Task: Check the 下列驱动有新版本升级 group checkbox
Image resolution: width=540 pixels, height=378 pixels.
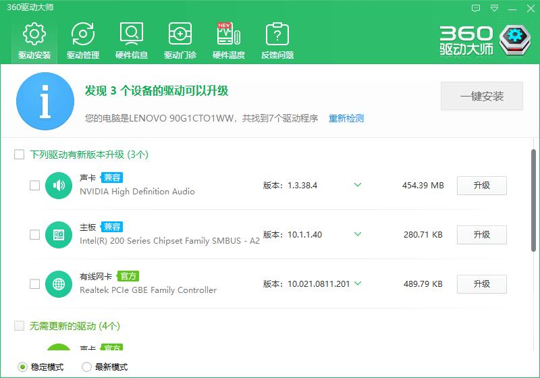Action: (x=20, y=154)
